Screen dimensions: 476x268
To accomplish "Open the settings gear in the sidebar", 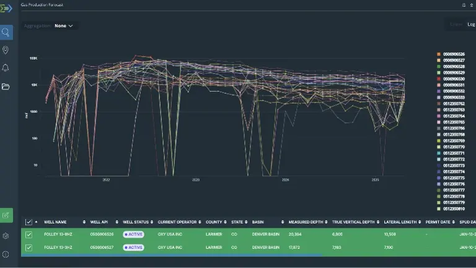I will coord(6,236).
